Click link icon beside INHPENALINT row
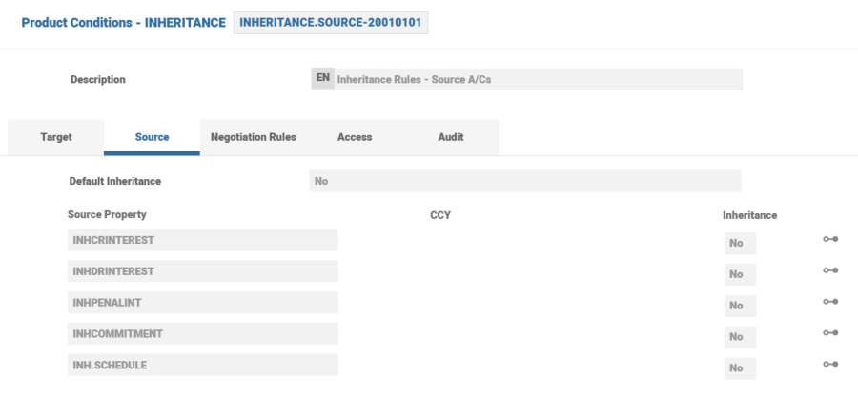 (x=829, y=302)
